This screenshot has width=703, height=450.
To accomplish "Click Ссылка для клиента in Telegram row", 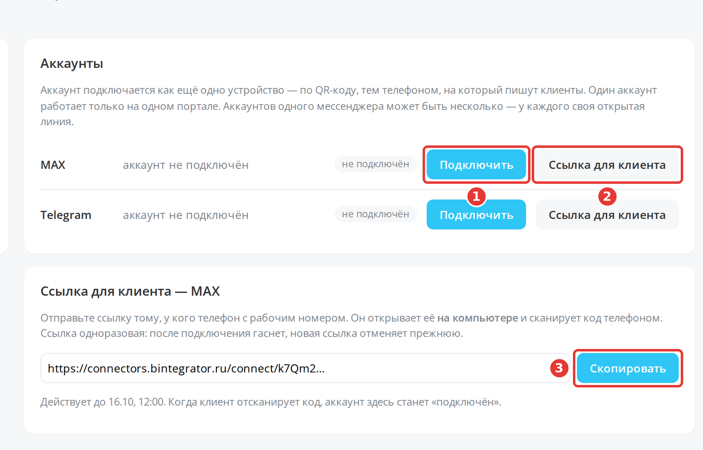I will 607,214.
